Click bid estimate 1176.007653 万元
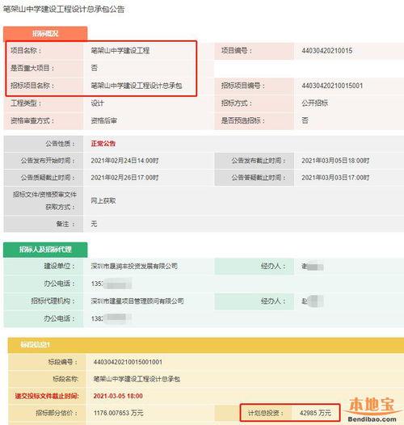The image size is (404, 425). (x=118, y=413)
